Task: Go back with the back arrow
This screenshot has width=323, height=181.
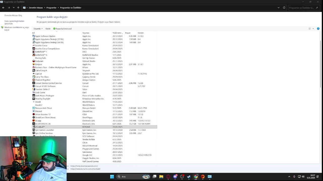Action: click(x=3, y=8)
